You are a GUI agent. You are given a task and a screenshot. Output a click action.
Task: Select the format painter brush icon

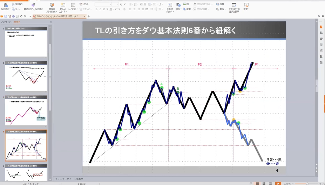tap(33, 5)
